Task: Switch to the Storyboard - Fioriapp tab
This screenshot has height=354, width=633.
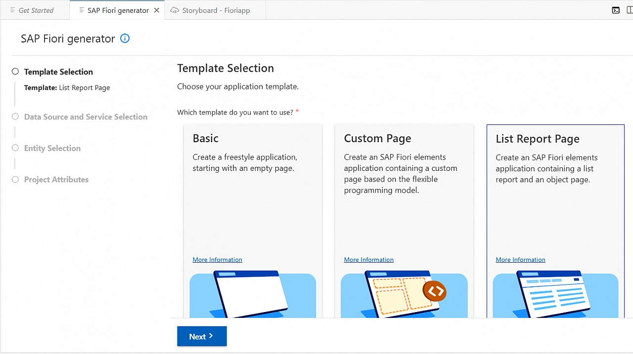Action: point(216,10)
